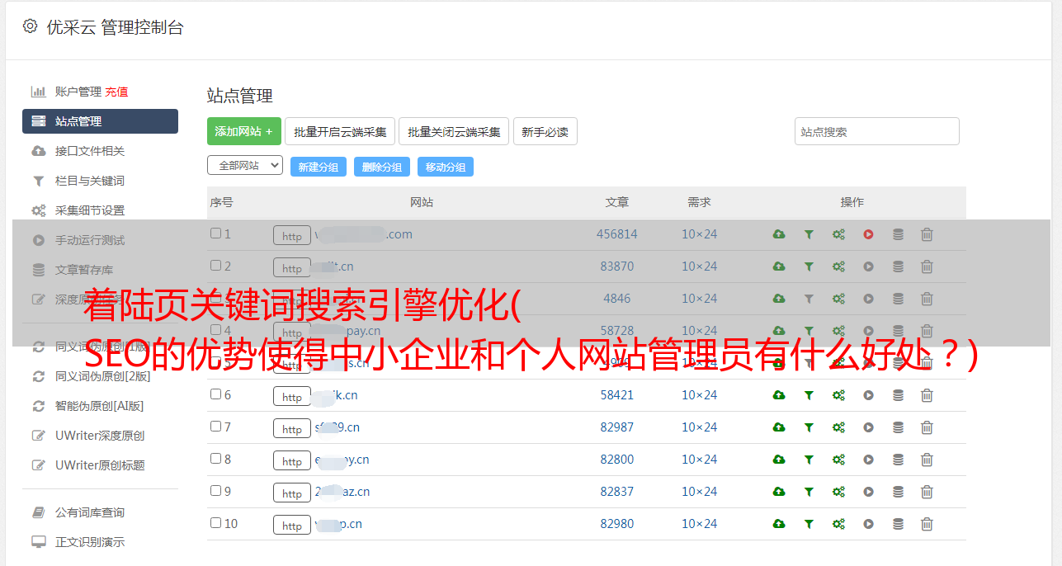Open UWriter原创标题 in the sidebar
Image resolution: width=1062 pixels, height=566 pixels.
click(100, 465)
